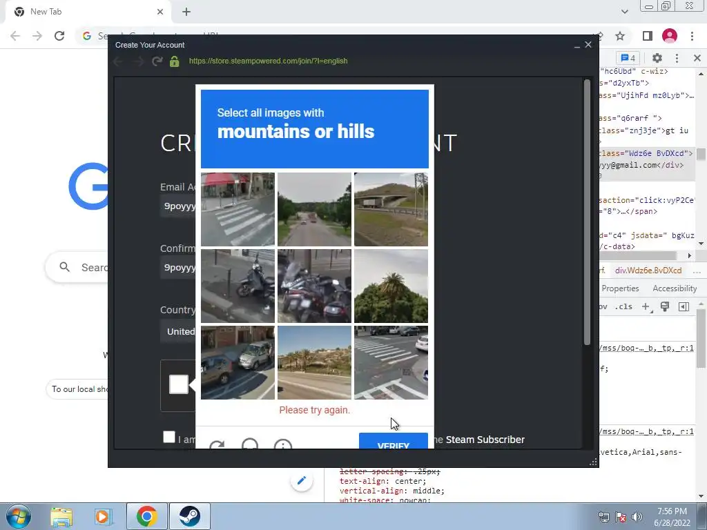
Task: Open the DevTools breadcrumb overflow dots
Action: [697, 271]
